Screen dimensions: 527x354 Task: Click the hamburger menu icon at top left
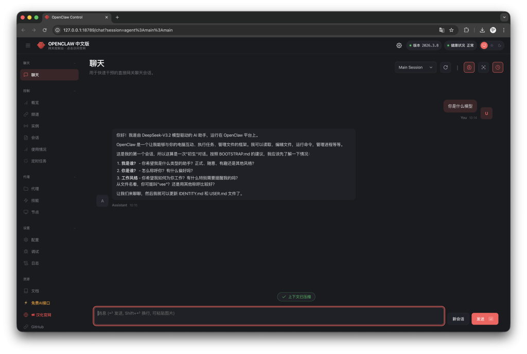click(x=28, y=45)
